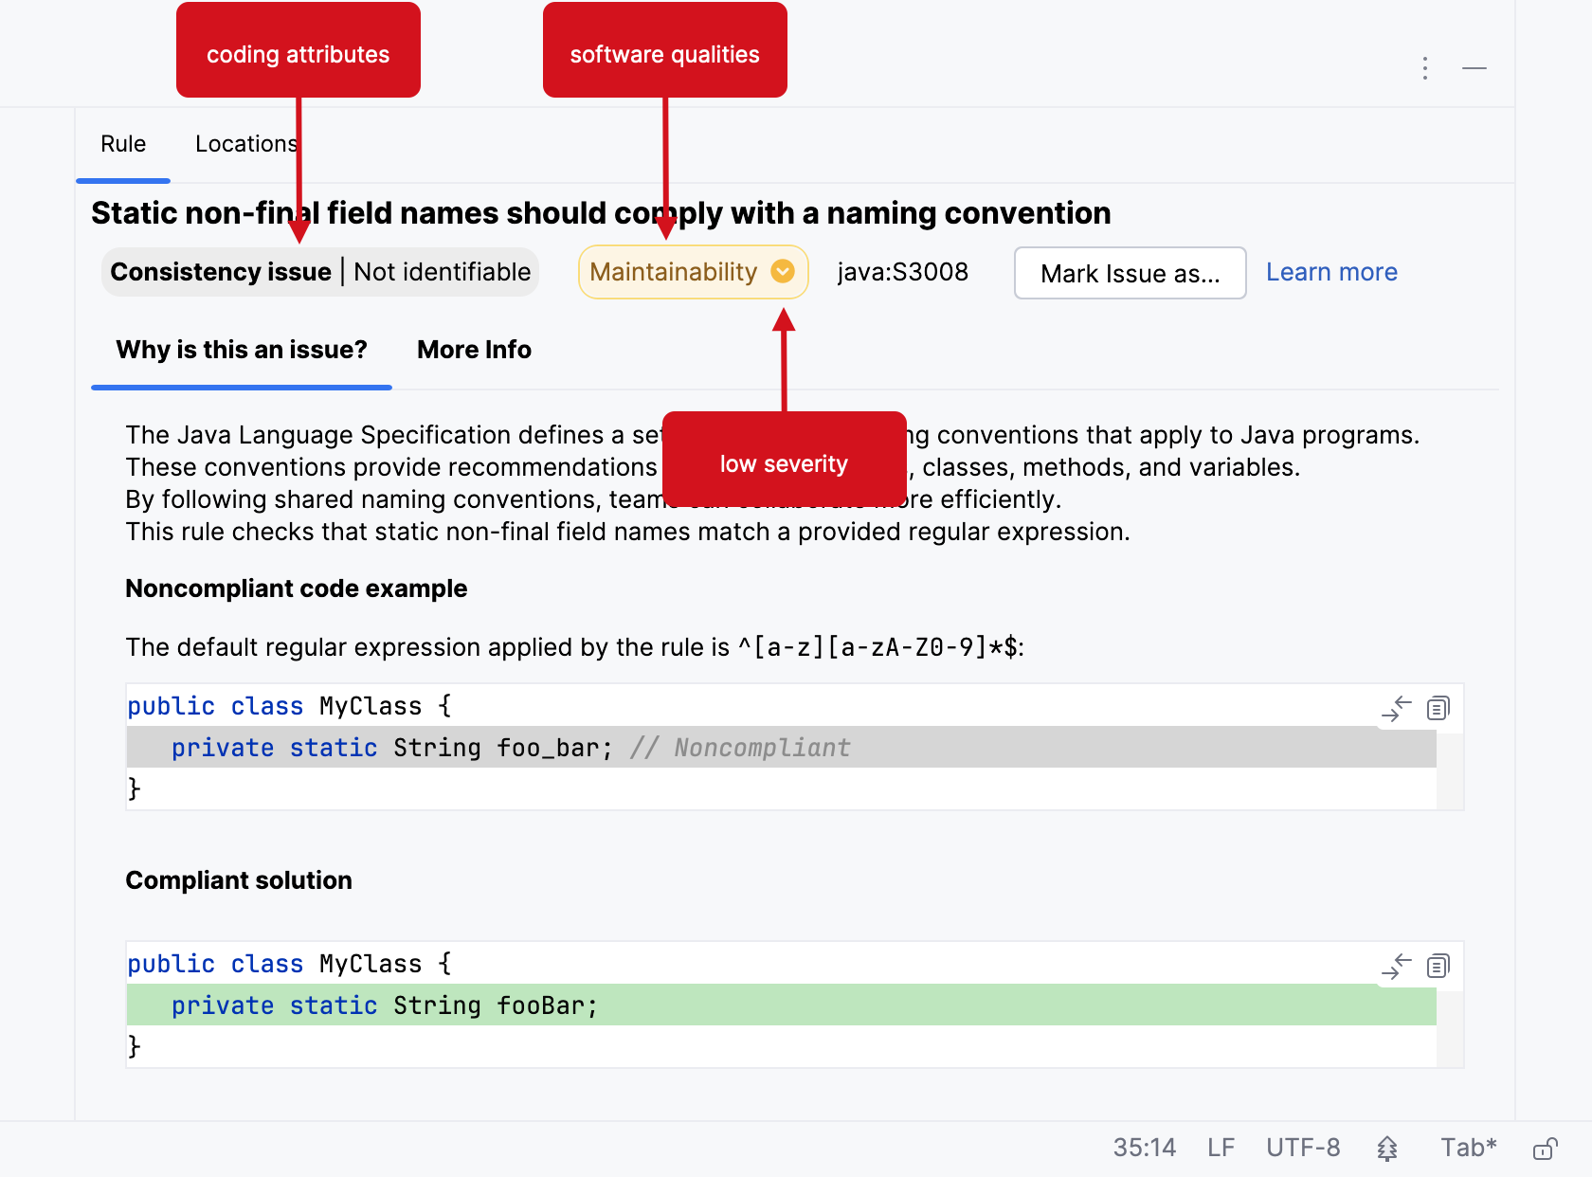This screenshot has height=1177, width=1592.
Task: Click the rule title about static non-final fields
Action: (601, 213)
